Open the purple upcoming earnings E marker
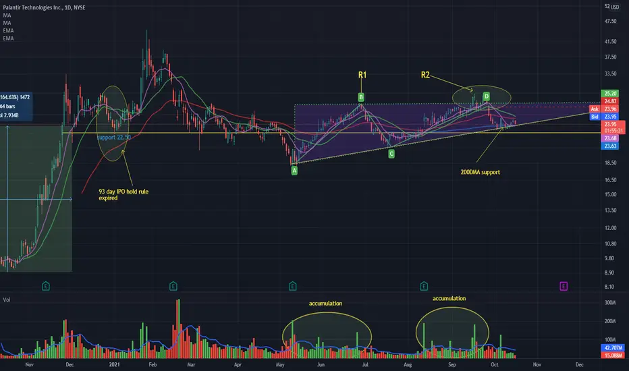 coord(564,286)
